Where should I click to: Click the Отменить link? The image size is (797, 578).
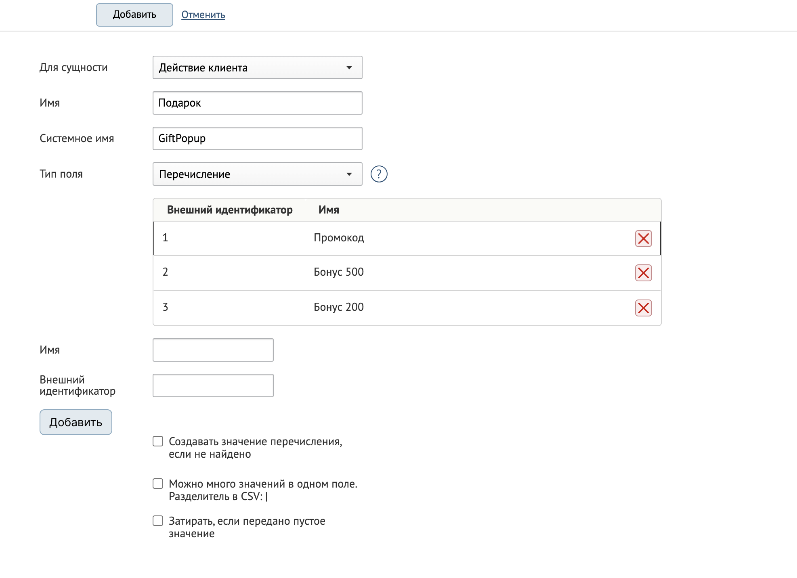pos(203,15)
